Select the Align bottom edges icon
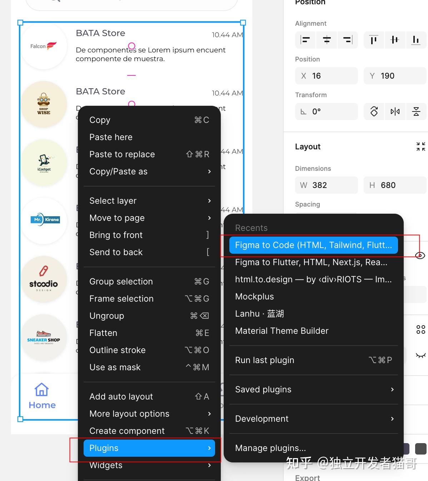Image resolution: width=428 pixels, height=481 pixels. pyautogui.click(x=415, y=40)
